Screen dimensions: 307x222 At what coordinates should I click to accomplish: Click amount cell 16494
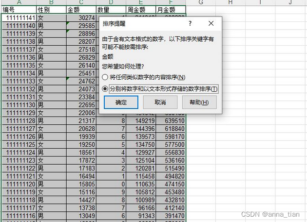point(81,176)
